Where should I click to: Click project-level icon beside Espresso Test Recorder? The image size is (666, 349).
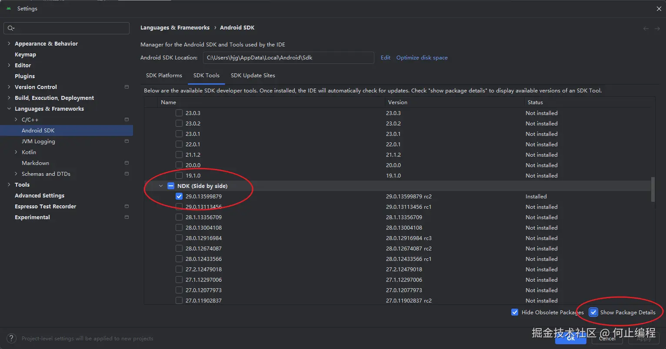(127, 206)
